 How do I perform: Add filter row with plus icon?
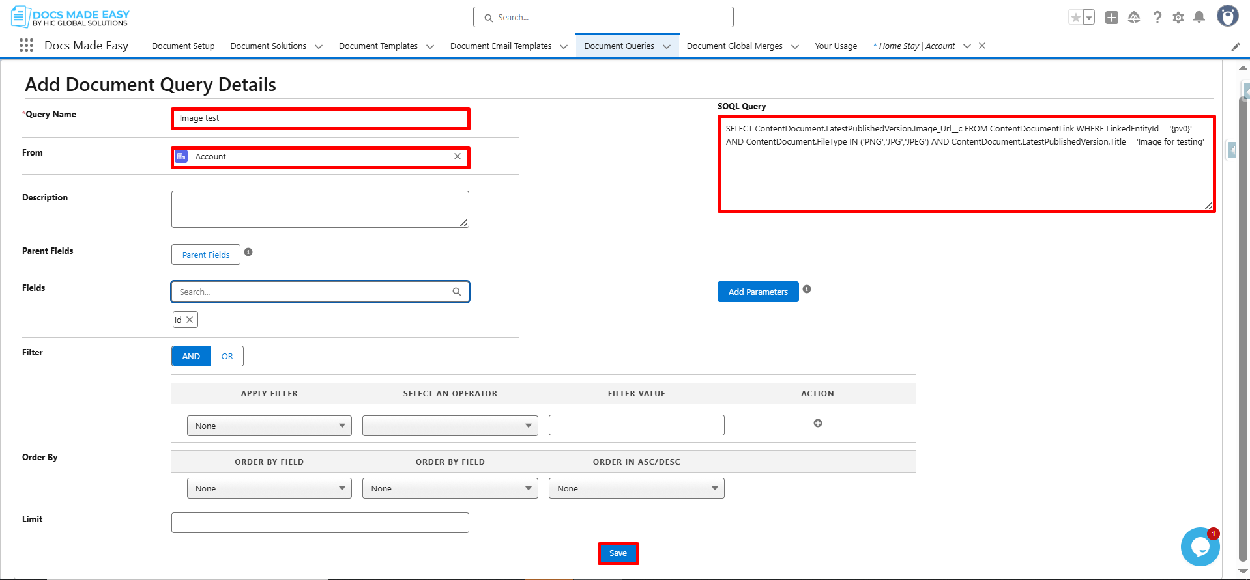pos(817,423)
